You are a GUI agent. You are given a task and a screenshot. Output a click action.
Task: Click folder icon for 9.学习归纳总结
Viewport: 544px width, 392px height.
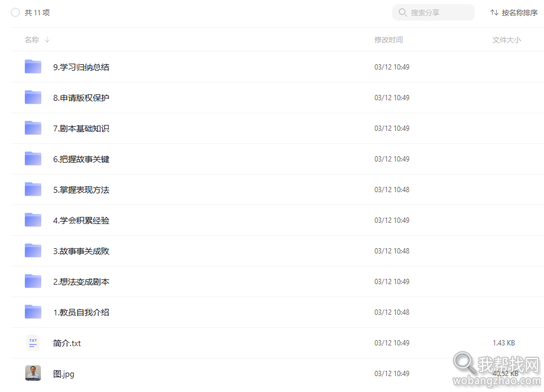pyautogui.click(x=33, y=67)
